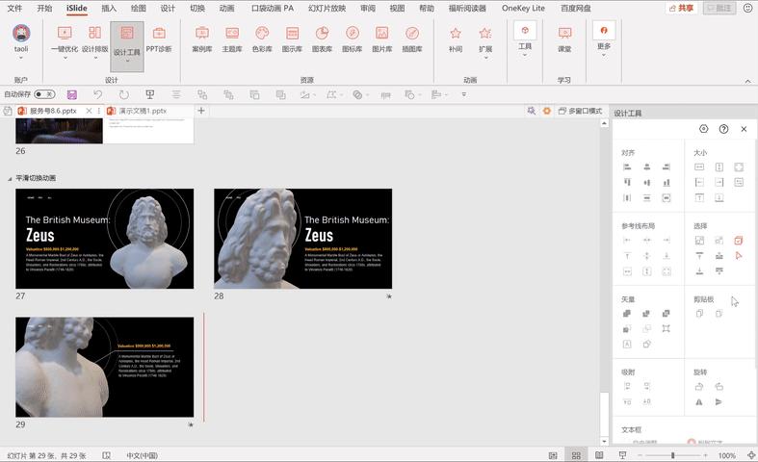Add a new document tab with plus button

pos(201,112)
